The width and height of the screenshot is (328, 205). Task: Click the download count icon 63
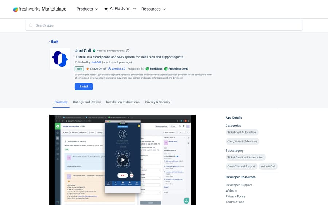(103, 69)
